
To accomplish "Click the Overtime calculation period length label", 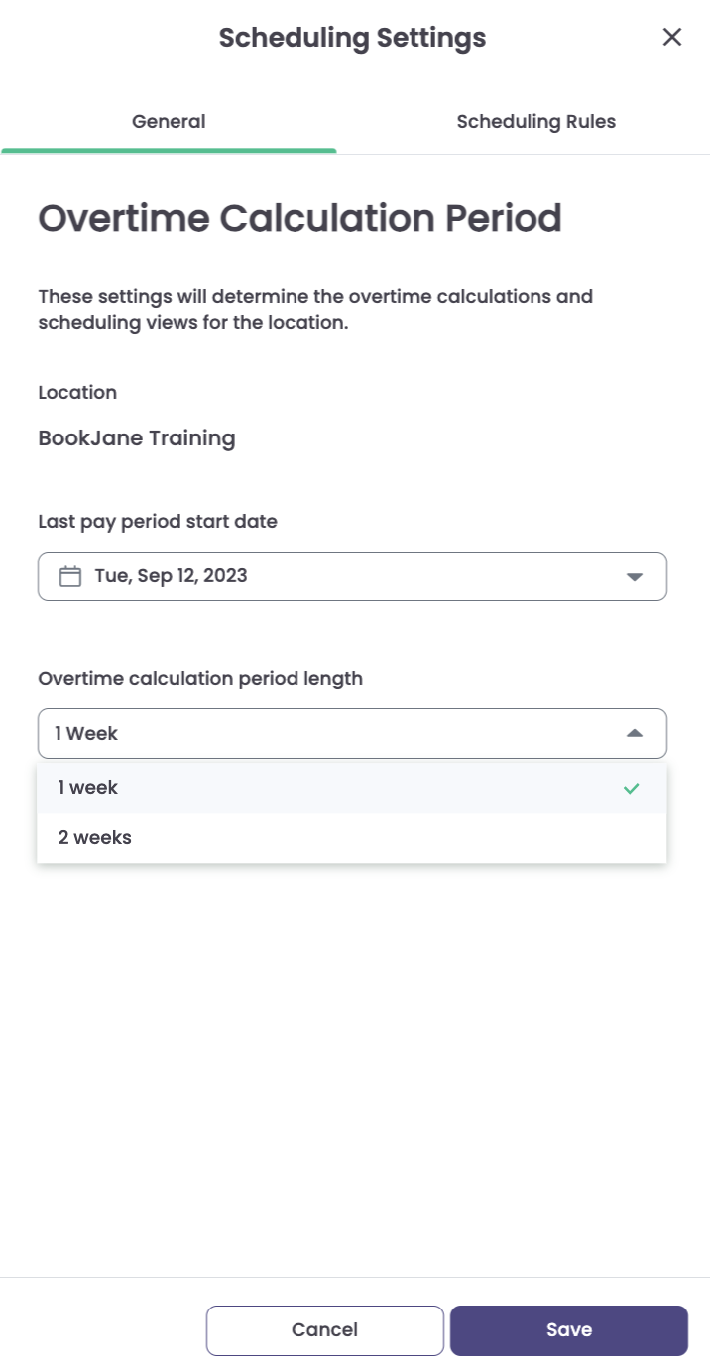I will [x=200, y=679].
